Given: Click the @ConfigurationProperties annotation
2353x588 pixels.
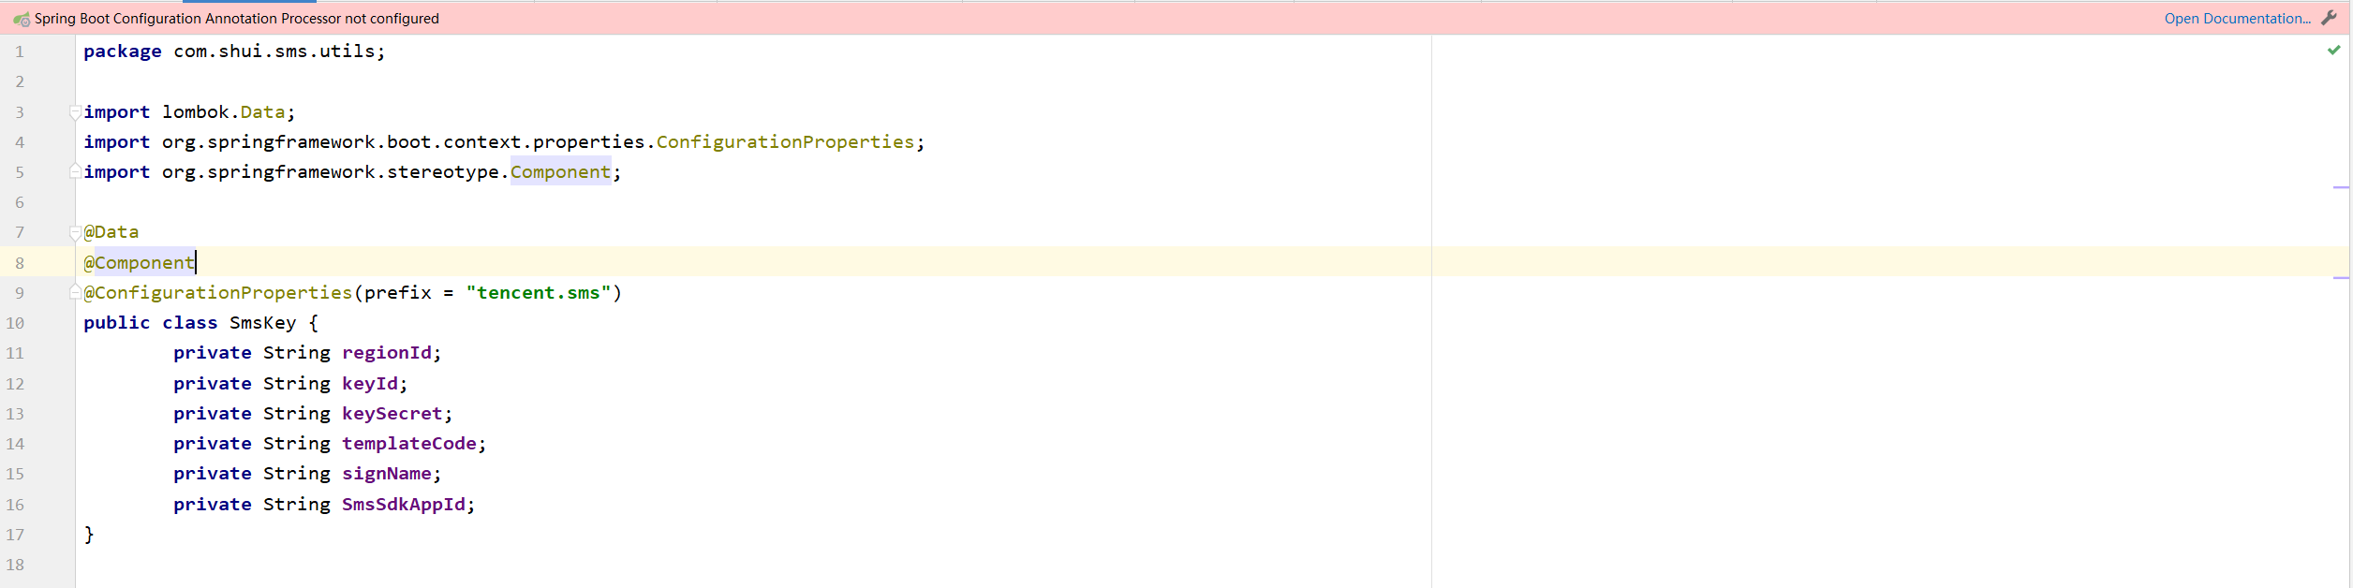Looking at the screenshot, I should pos(218,293).
